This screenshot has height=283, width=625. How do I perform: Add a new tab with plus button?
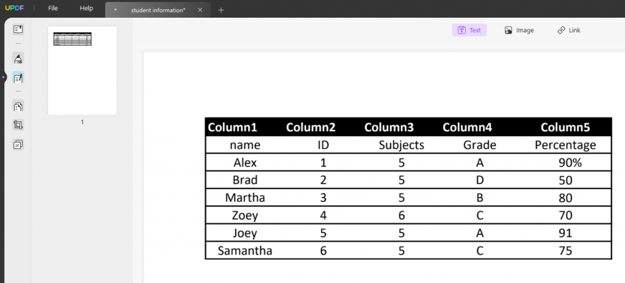221,10
